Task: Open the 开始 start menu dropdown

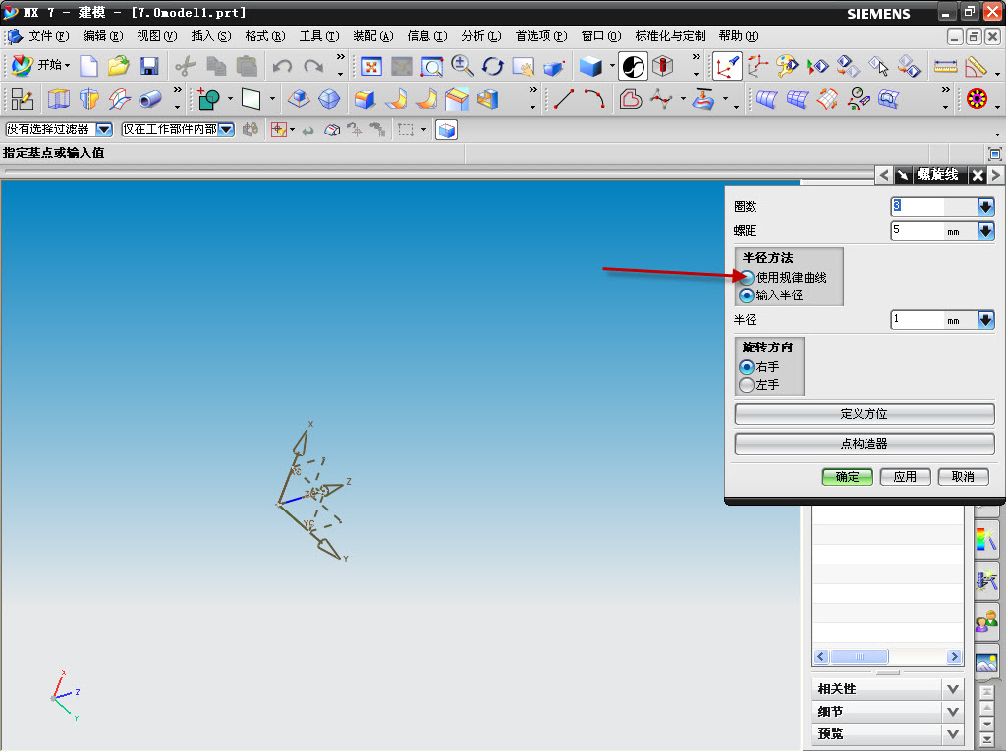Action: (x=41, y=66)
